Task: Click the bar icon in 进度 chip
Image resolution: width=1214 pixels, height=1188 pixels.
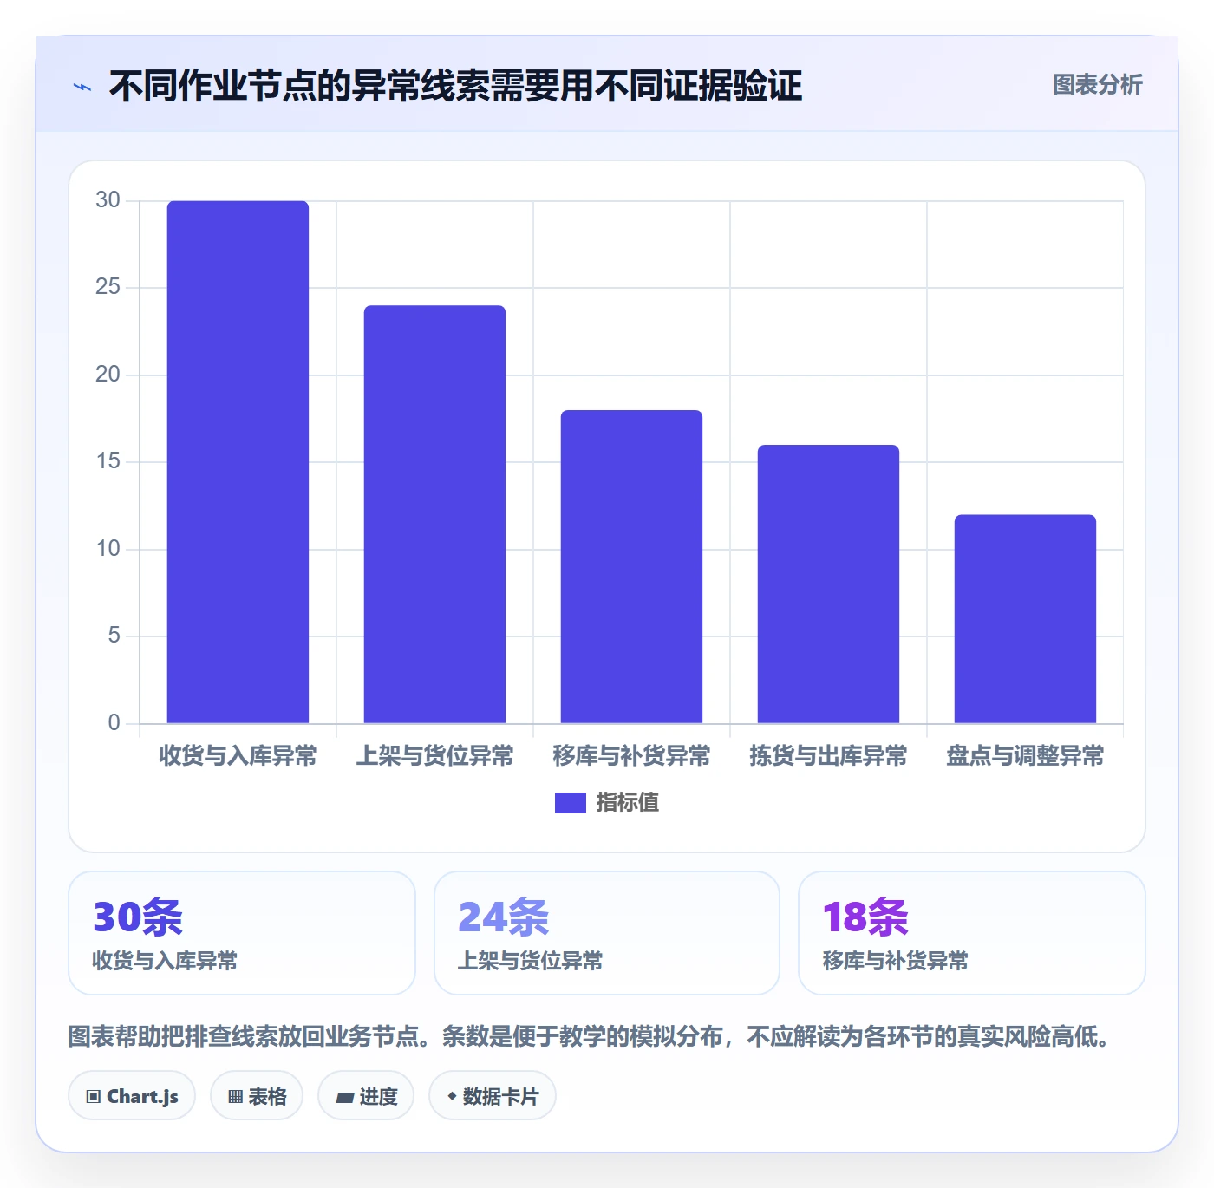Action: point(345,1098)
